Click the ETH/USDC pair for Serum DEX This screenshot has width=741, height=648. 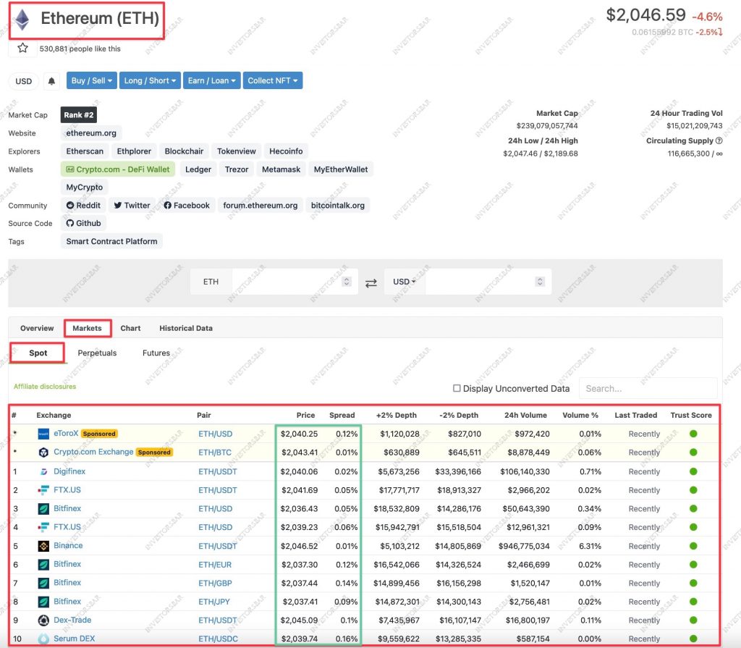[218, 639]
